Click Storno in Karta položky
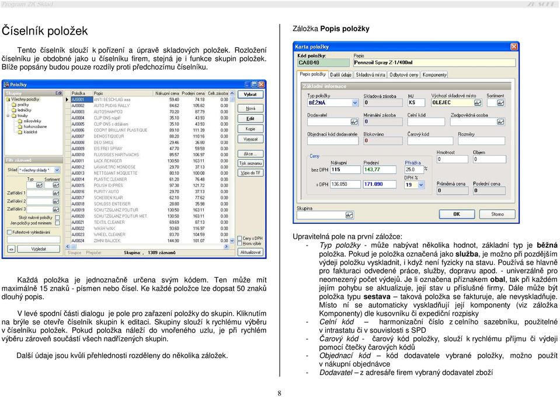Viewport: 560px width, 397px height. (x=497, y=214)
